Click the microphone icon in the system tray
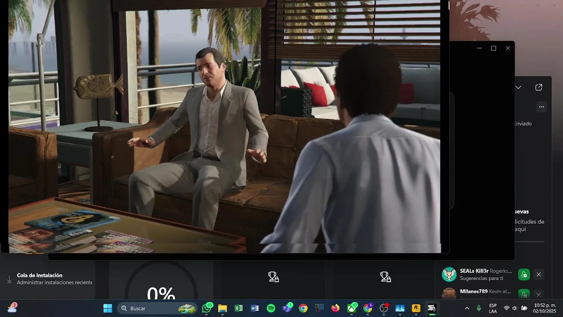 pos(479,308)
